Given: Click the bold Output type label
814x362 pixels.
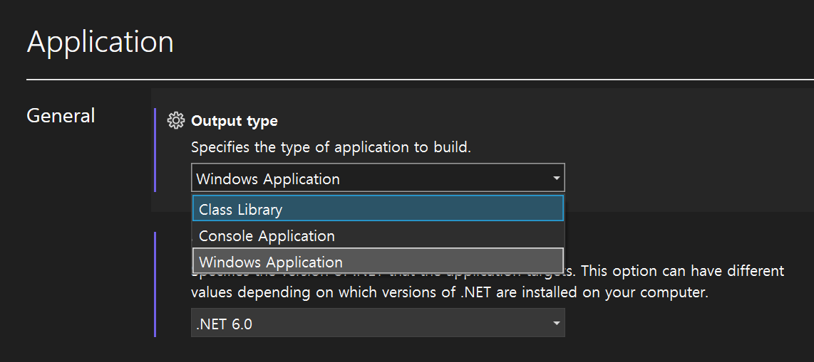Looking at the screenshot, I should click(235, 121).
